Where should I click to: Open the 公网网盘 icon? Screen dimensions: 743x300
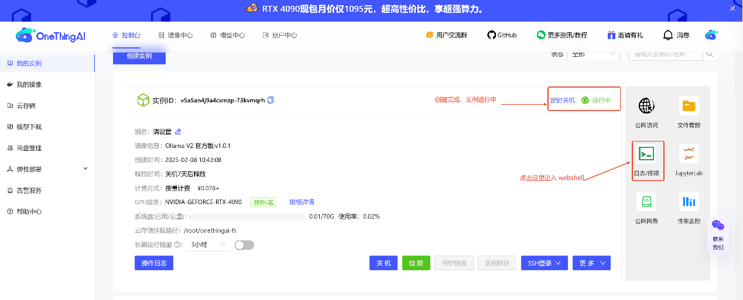coord(646,202)
